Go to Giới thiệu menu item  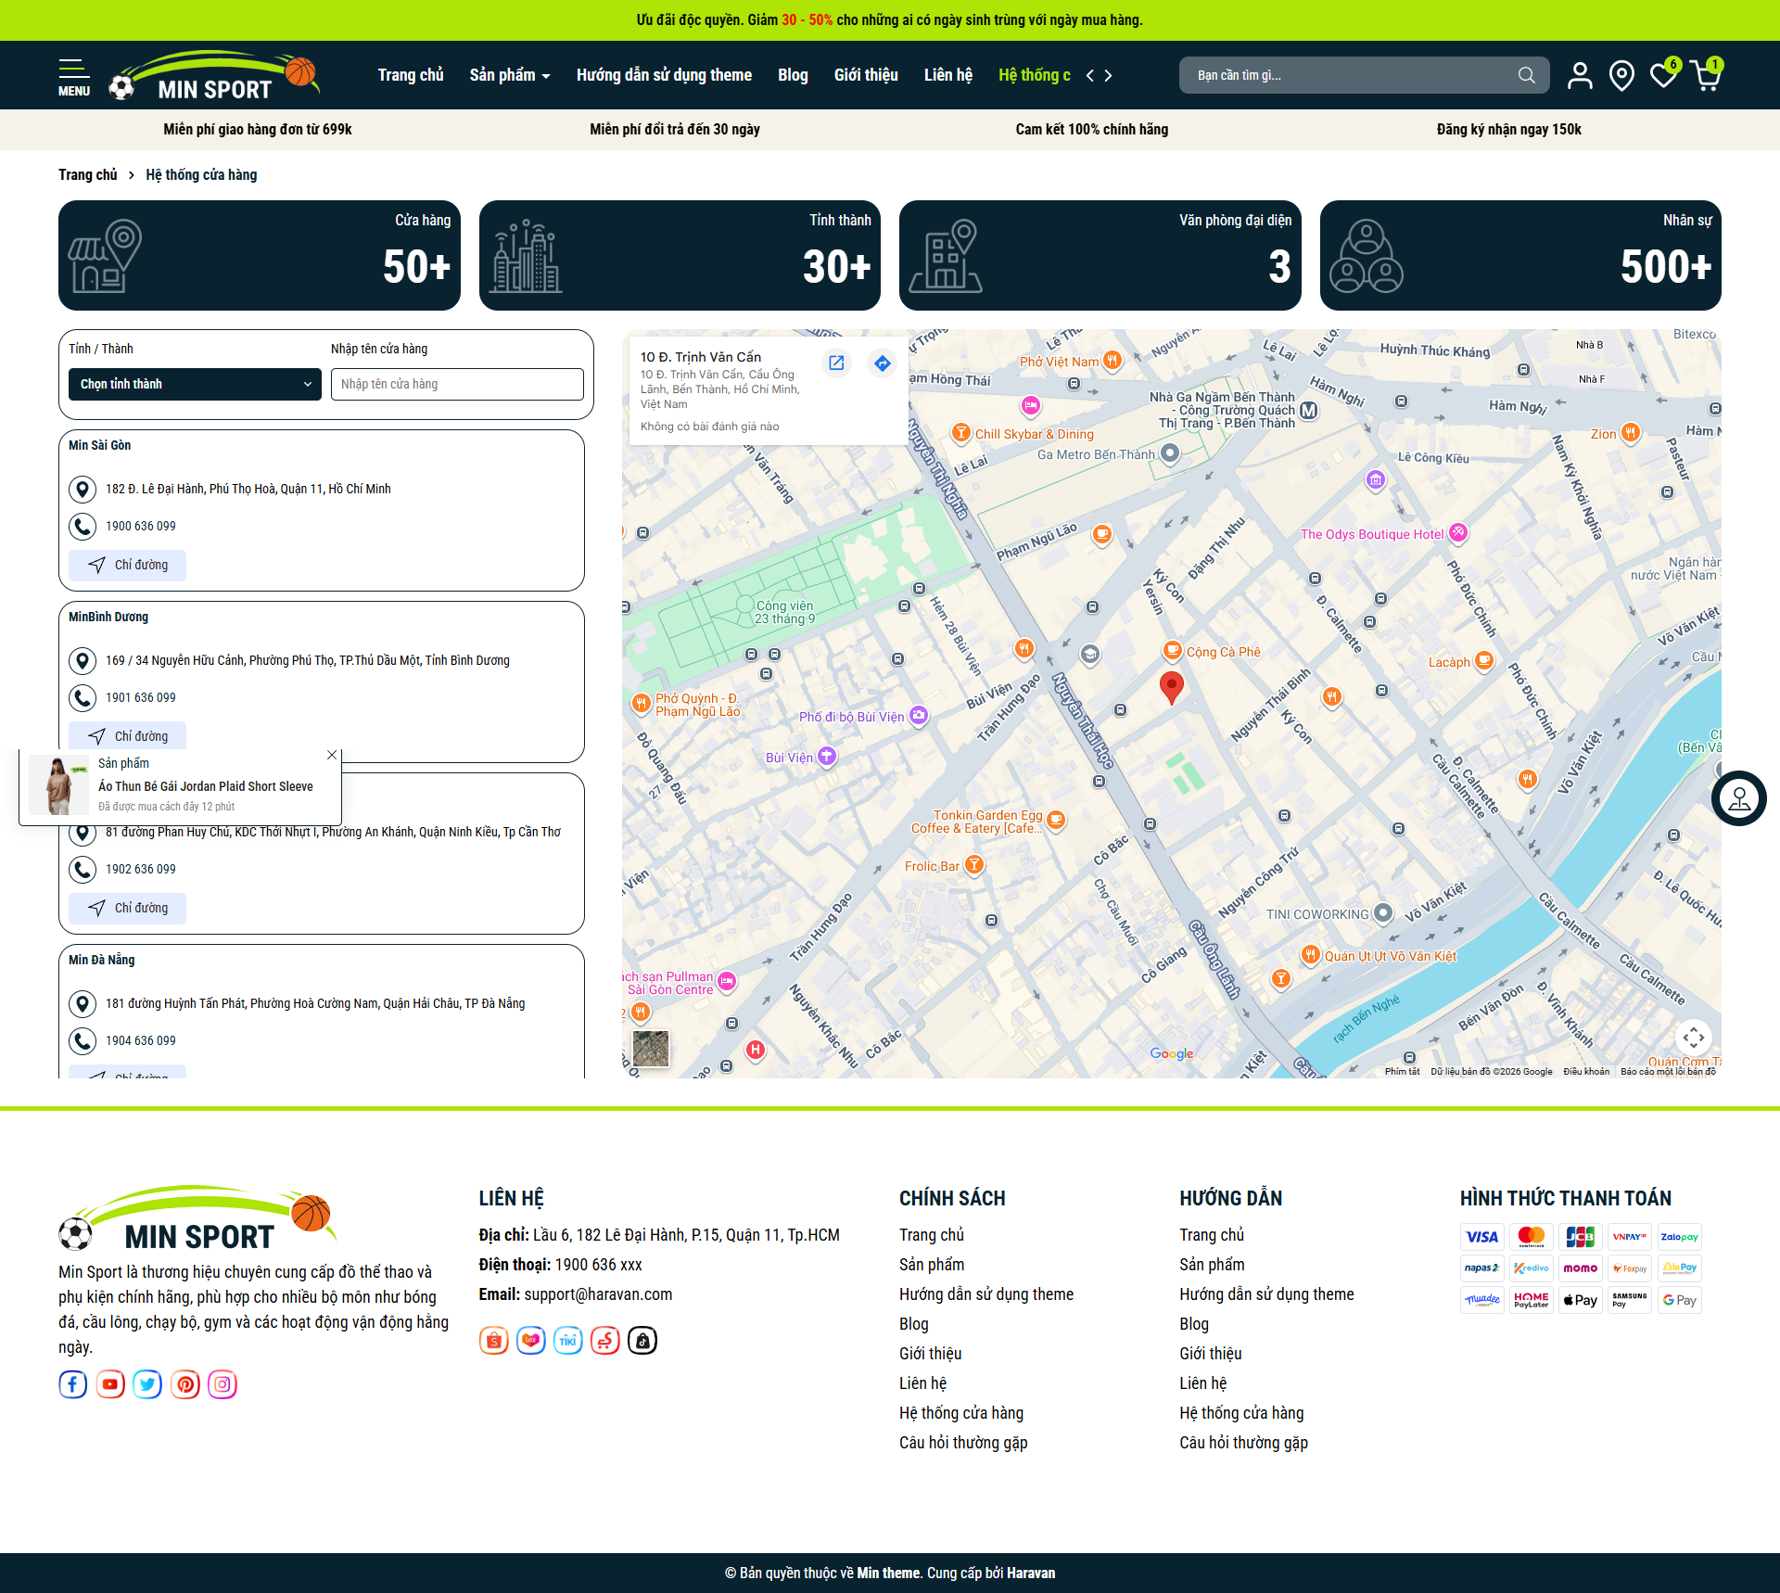(866, 75)
